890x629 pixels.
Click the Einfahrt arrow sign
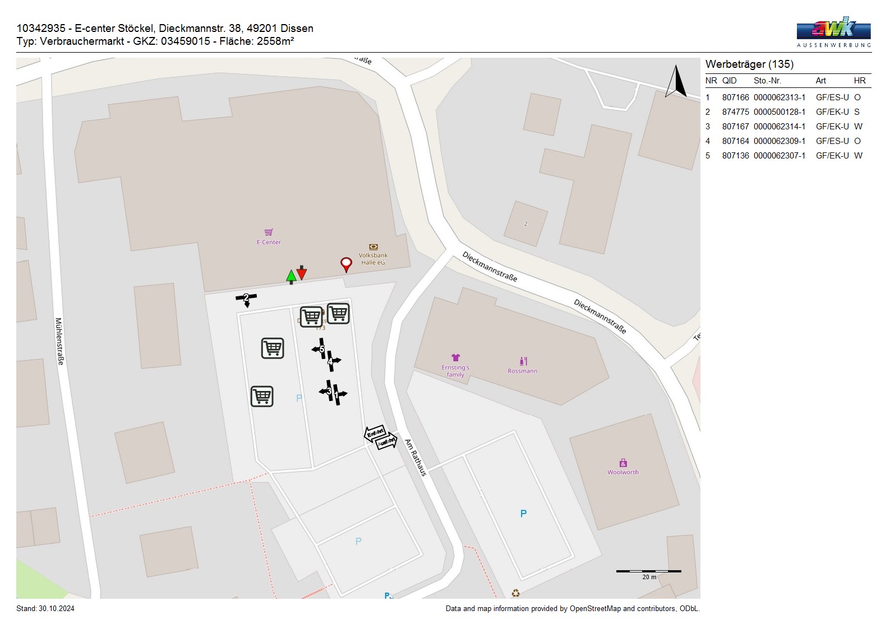point(375,432)
